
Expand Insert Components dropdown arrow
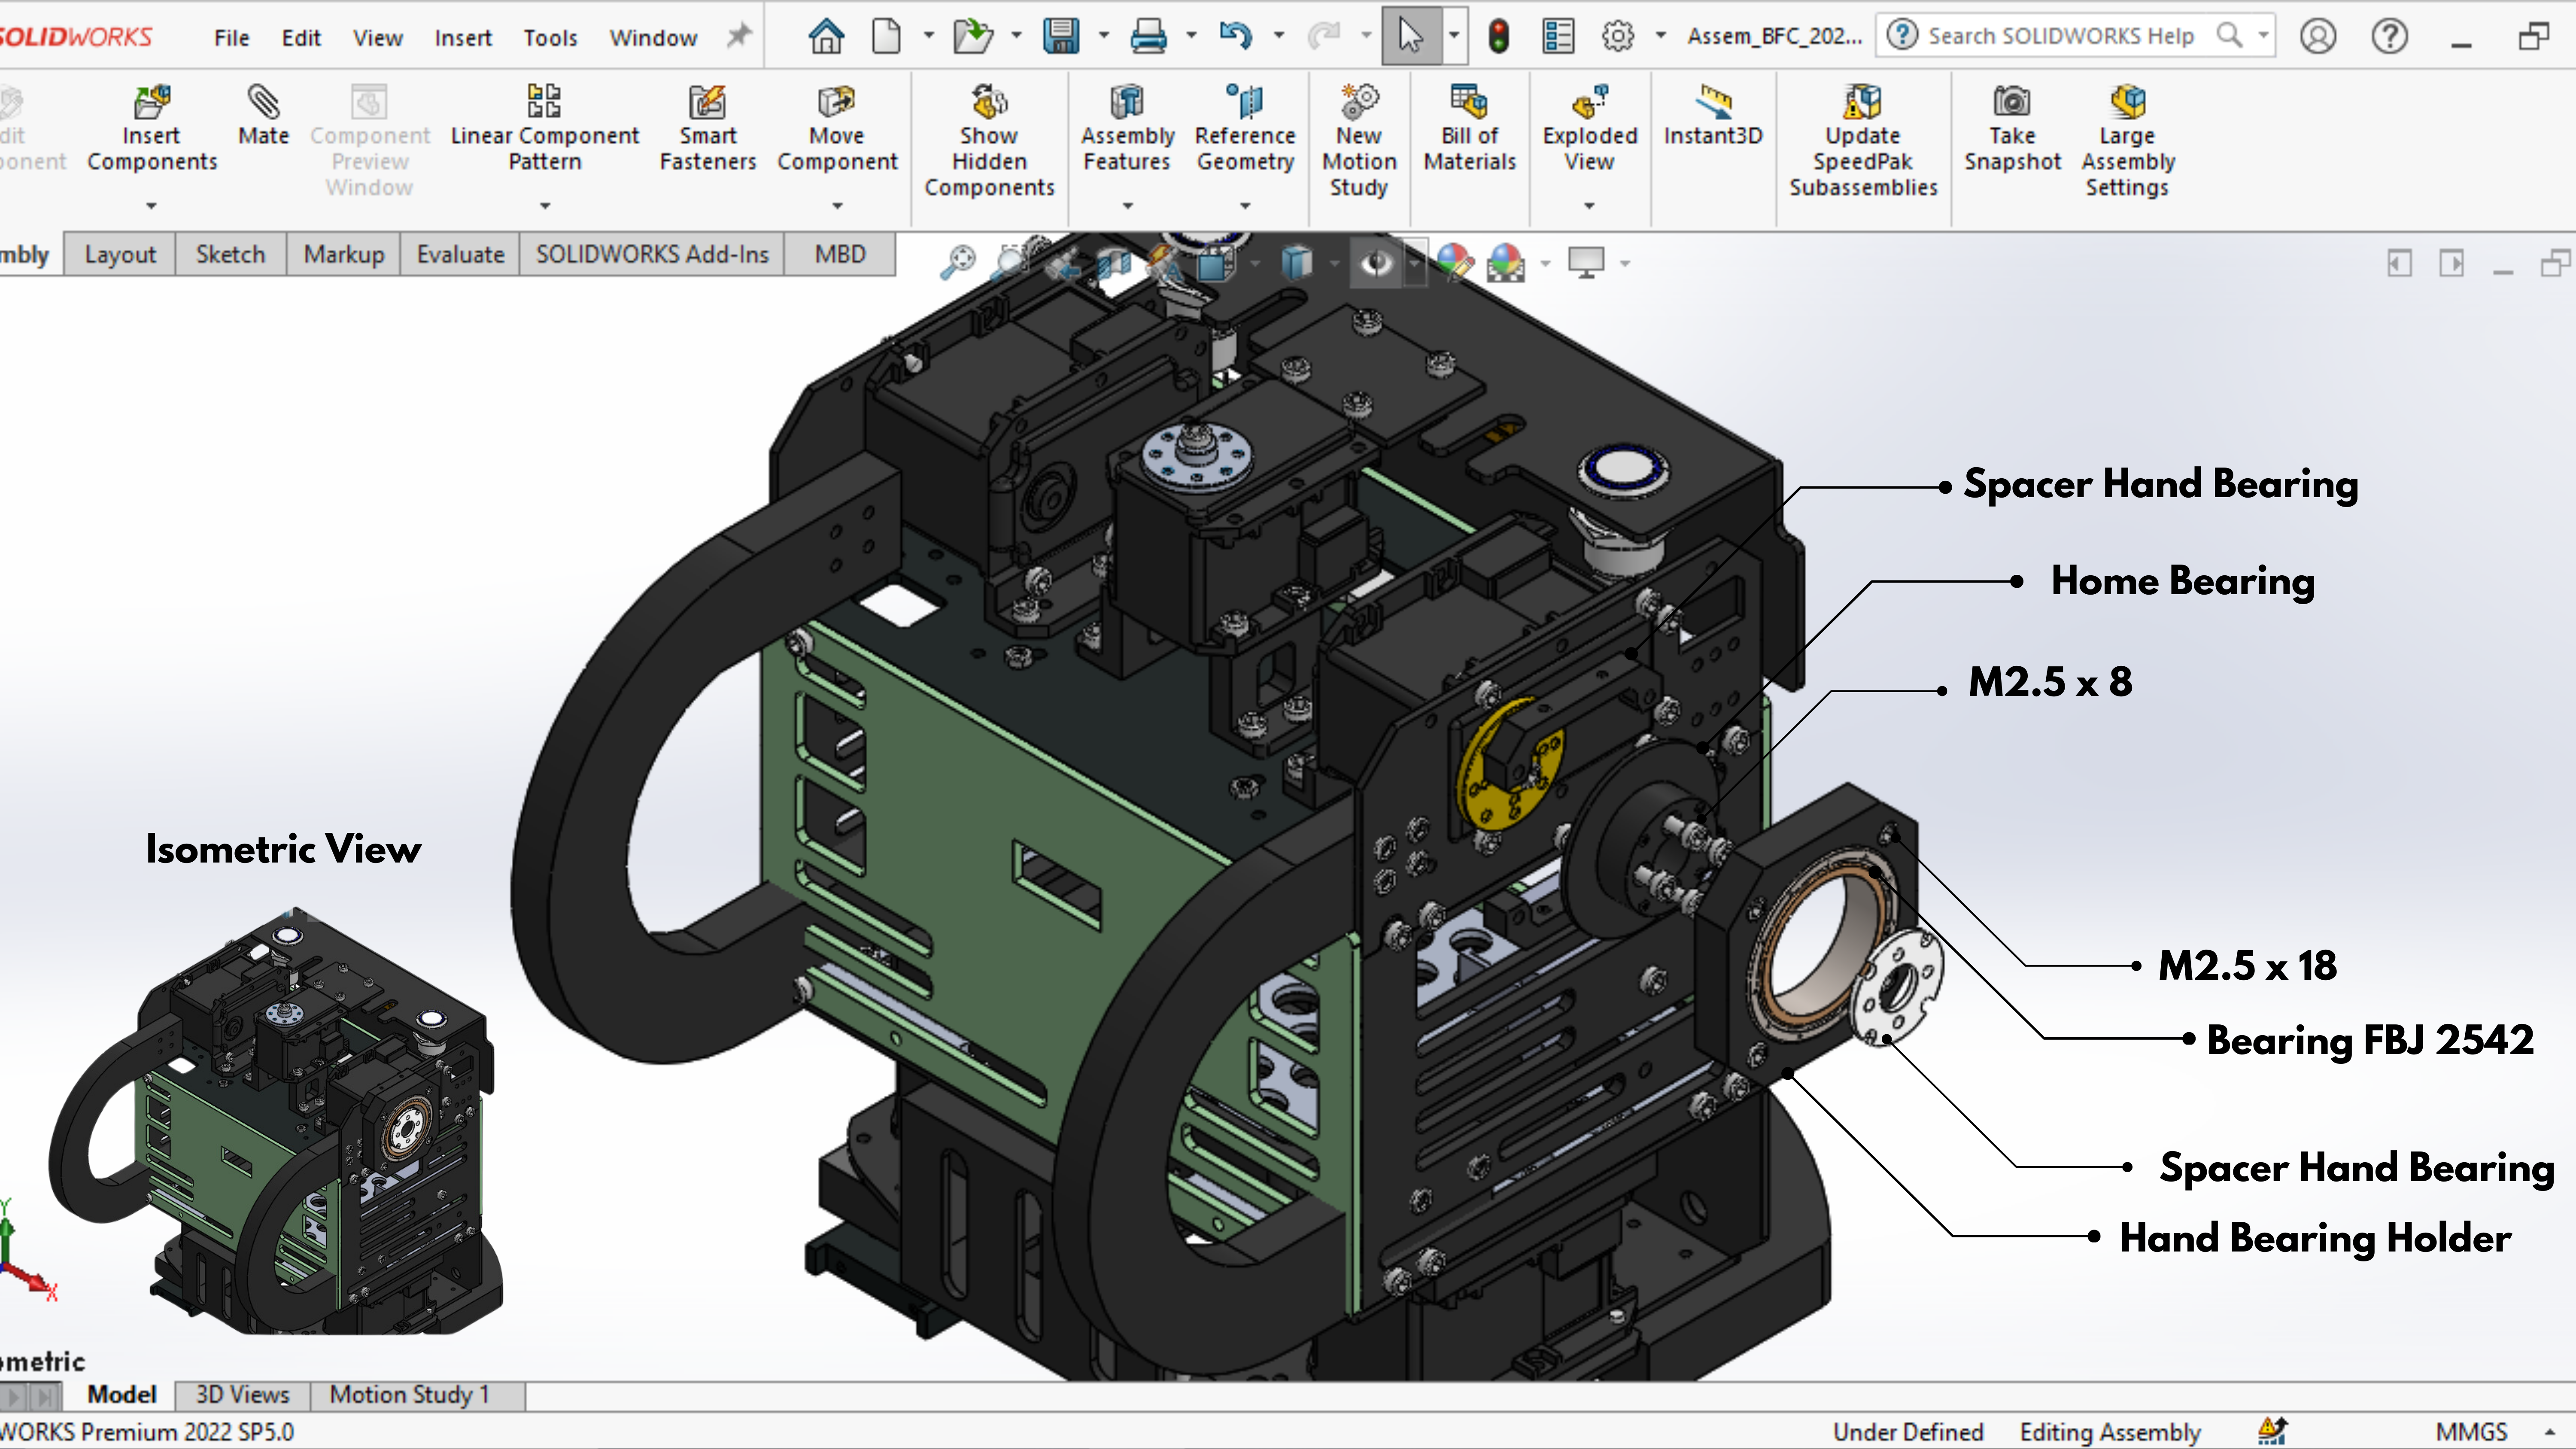[x=152, y=206]
